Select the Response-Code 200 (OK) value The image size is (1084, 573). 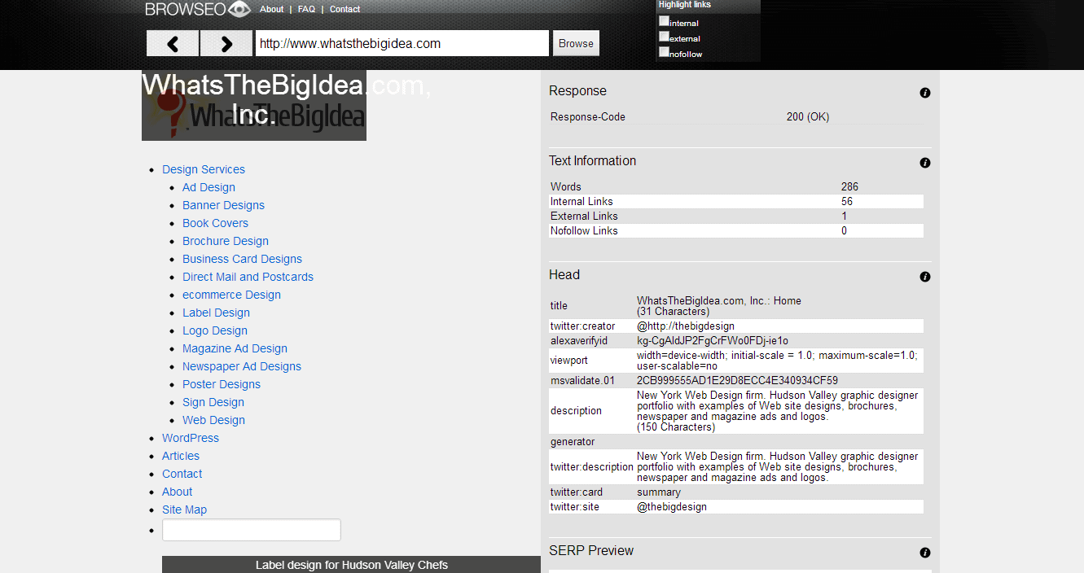[x=808, y=116]
